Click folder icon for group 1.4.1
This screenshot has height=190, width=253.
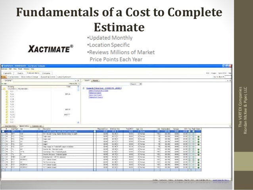(7, 122)
